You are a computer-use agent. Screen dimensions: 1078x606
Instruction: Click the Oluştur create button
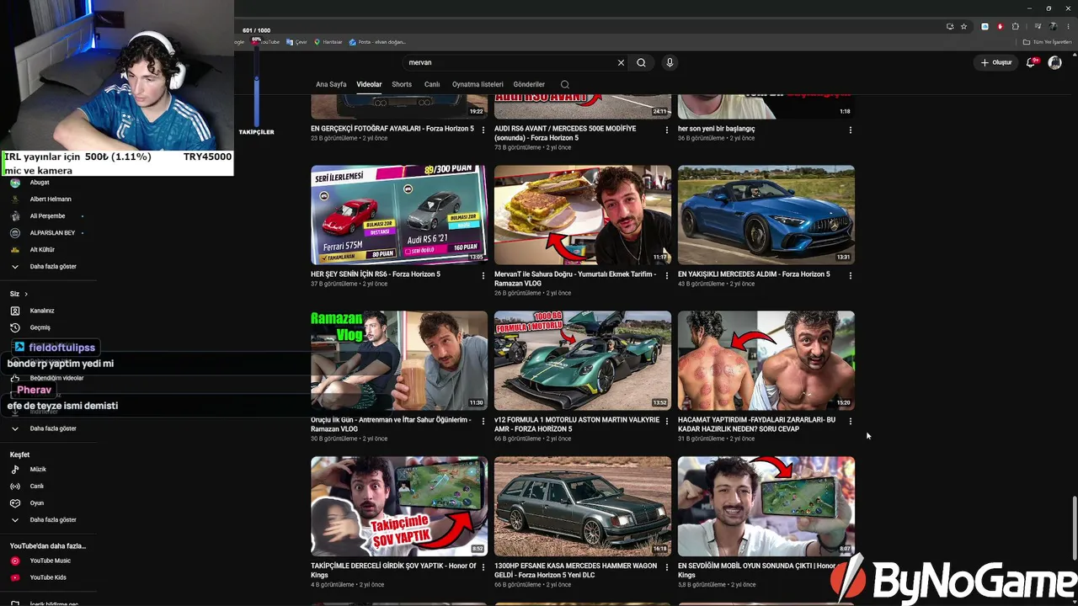pos(996,62)
